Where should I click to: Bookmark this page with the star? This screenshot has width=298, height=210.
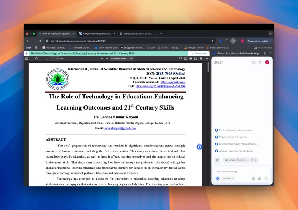[x=212, y=41]
